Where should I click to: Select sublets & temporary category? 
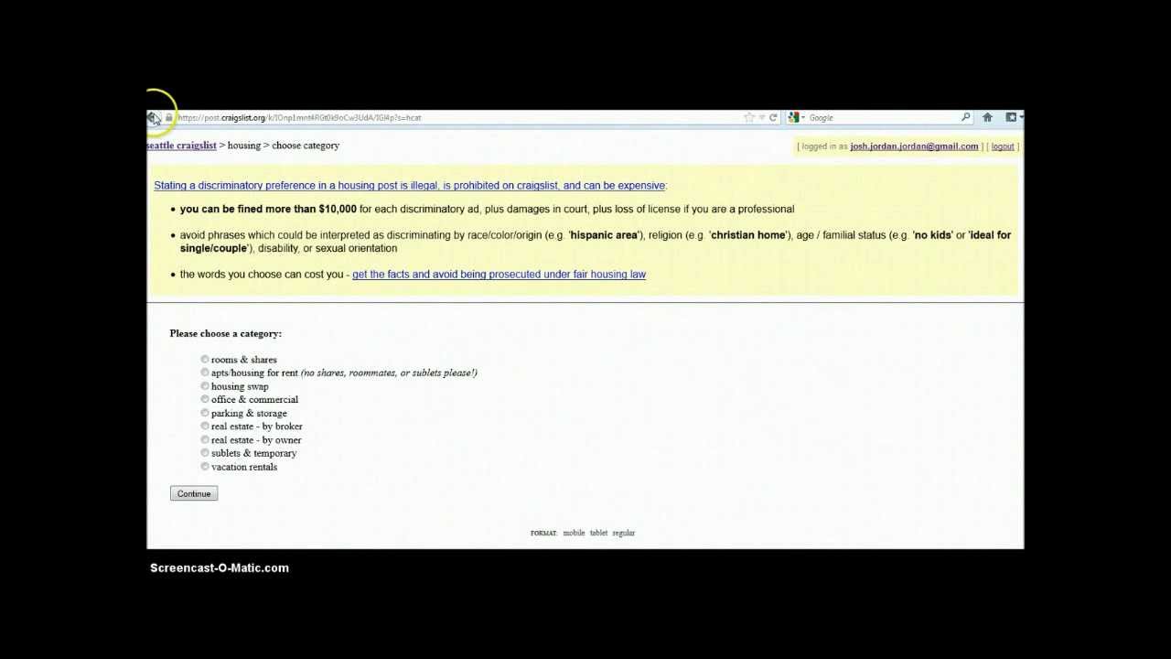[x=205, y=453]
